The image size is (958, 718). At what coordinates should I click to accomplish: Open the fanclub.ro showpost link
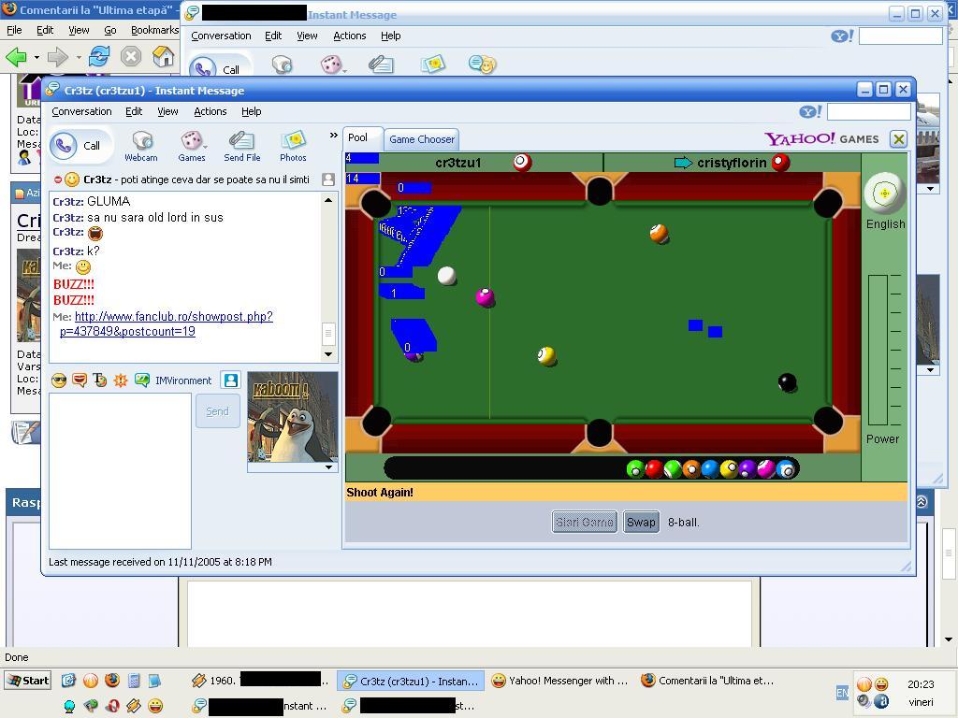167,323
